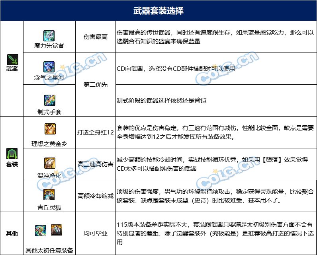Click the 青丘灵狐 name text
Viewport: 317px width, 255px height.
(49, 206)
